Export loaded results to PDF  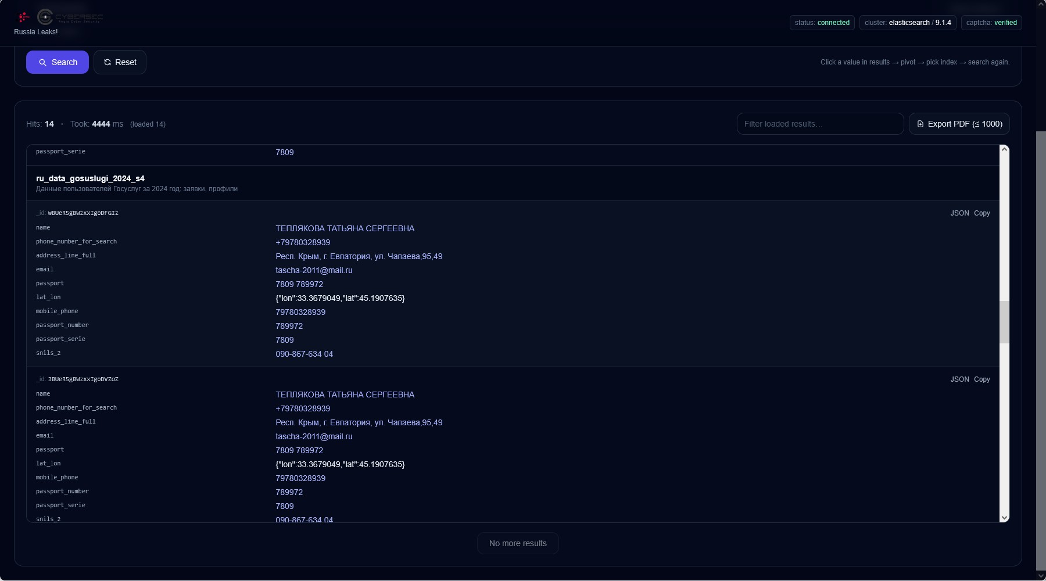point(959,124)
